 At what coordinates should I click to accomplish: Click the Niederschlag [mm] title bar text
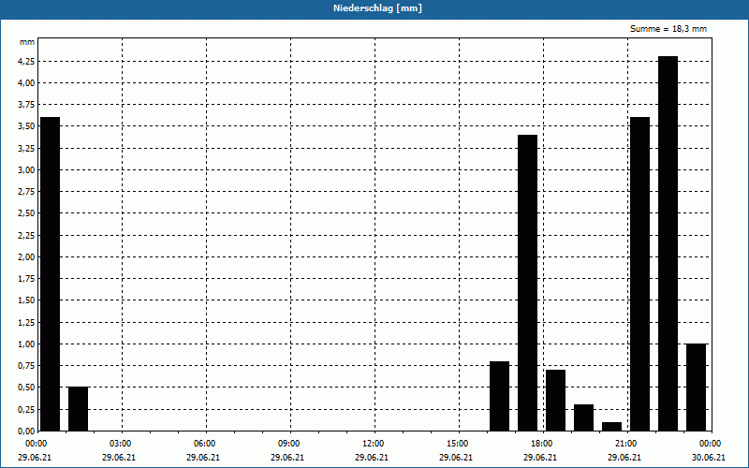pyautogui.click(x=377, y=8)
